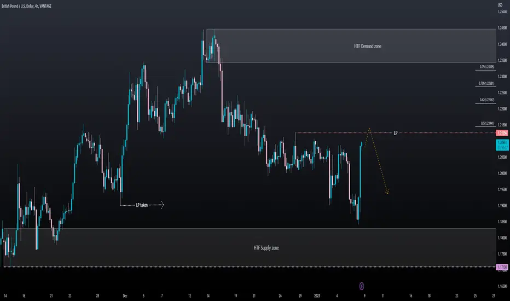Select the 0.79(1.23195) Fibonacci level label
Viewport: 510px width, 301px height.
point(486,67)
